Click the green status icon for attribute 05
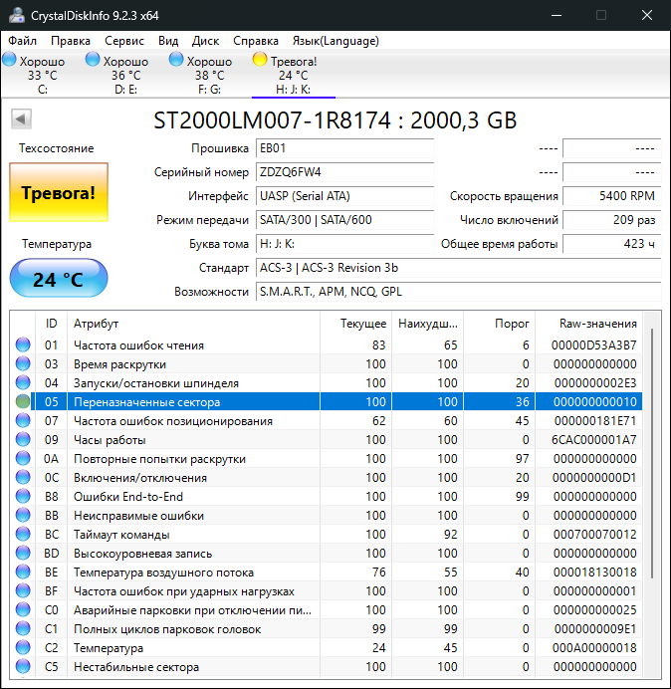Viewport: 671px width, 689px height. pos(23,402)
